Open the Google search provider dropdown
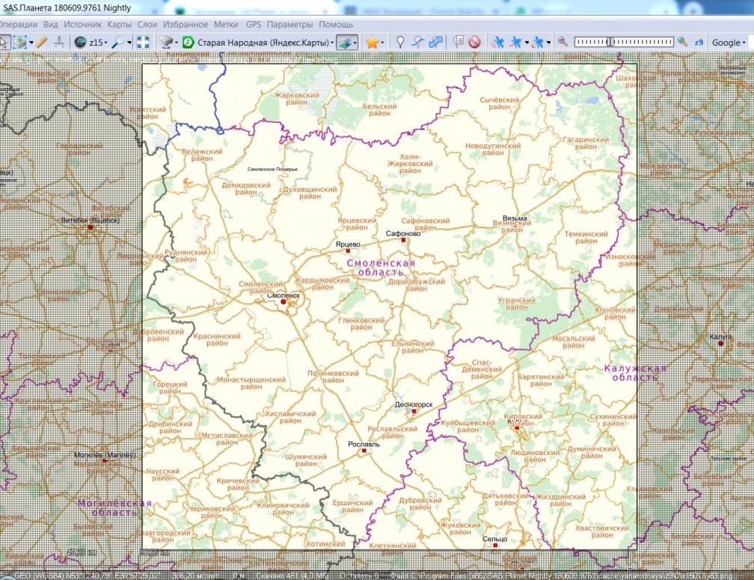754x580 pixels. (x=729, y=43)
